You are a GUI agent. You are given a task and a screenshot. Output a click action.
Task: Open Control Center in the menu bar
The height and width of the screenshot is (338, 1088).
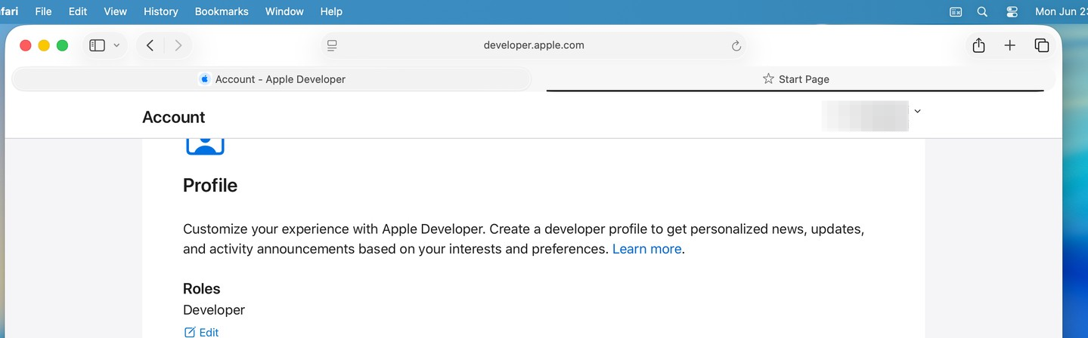coord(1012,11)
